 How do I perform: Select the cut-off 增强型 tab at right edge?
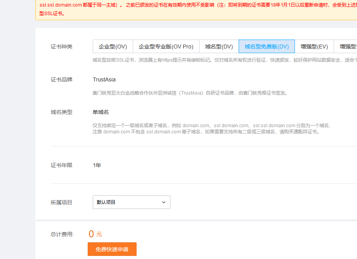coord(346,47)
